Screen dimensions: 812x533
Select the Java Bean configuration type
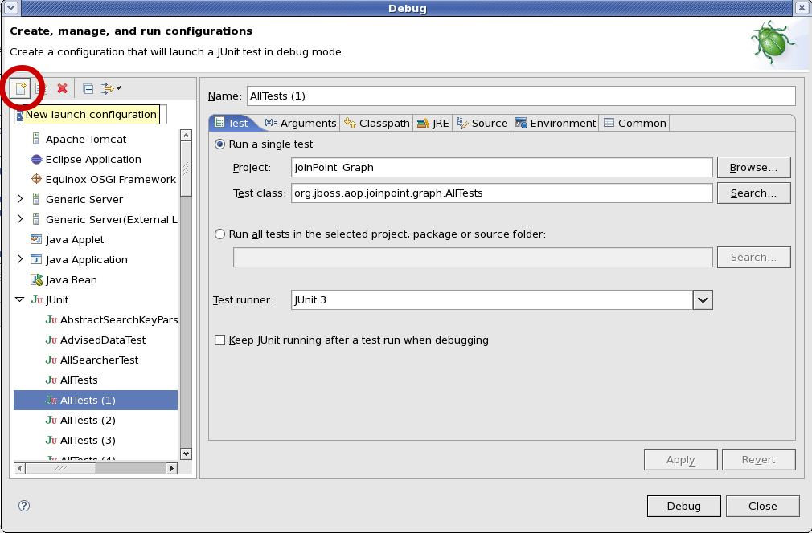71,279
